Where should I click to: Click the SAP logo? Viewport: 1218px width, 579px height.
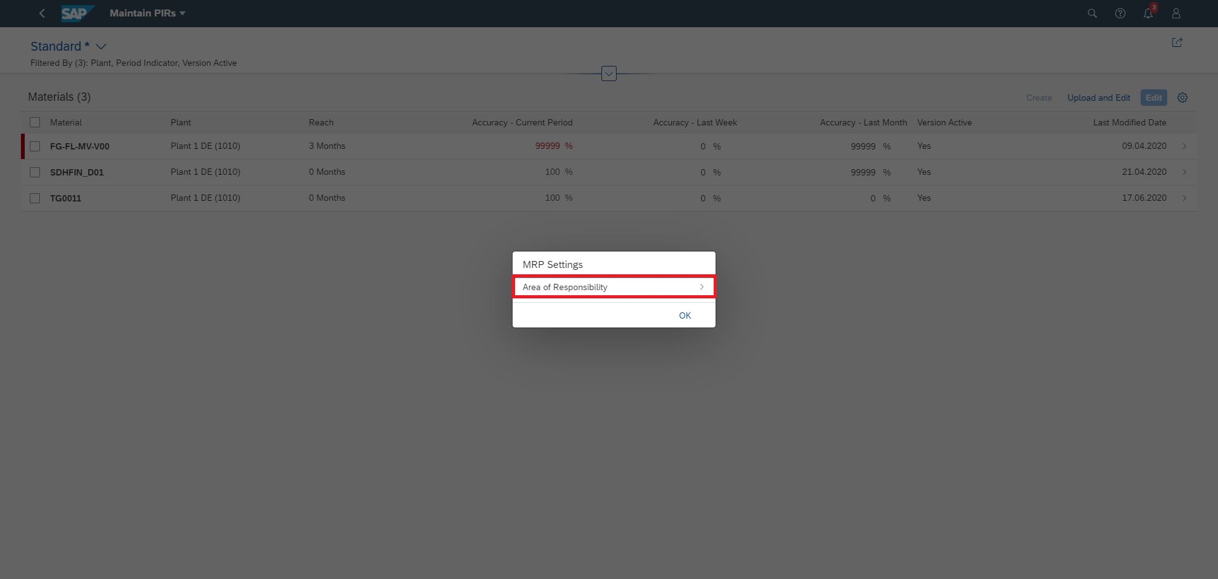(77, 13)
